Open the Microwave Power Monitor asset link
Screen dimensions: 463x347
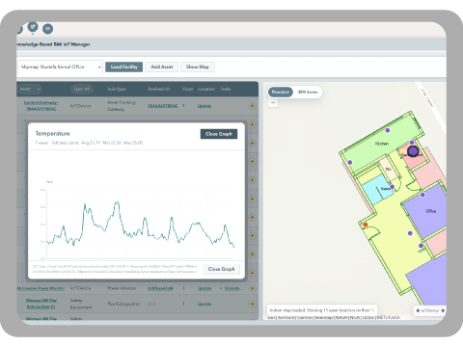[x=41, y=288]
